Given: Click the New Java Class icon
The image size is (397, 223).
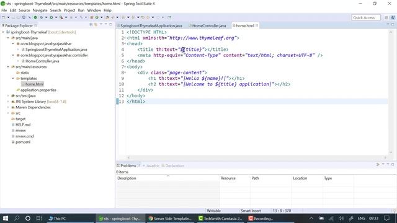Looking at the screenshot, I should pos(97,17).
